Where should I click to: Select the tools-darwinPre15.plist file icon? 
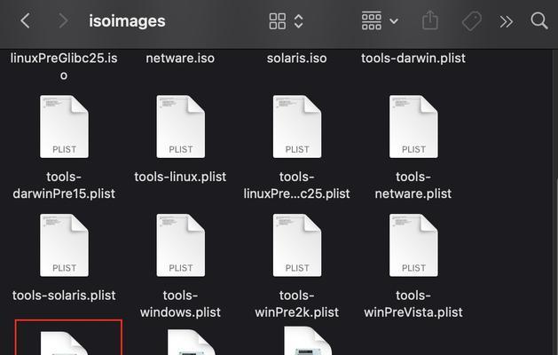coord(64,126)
